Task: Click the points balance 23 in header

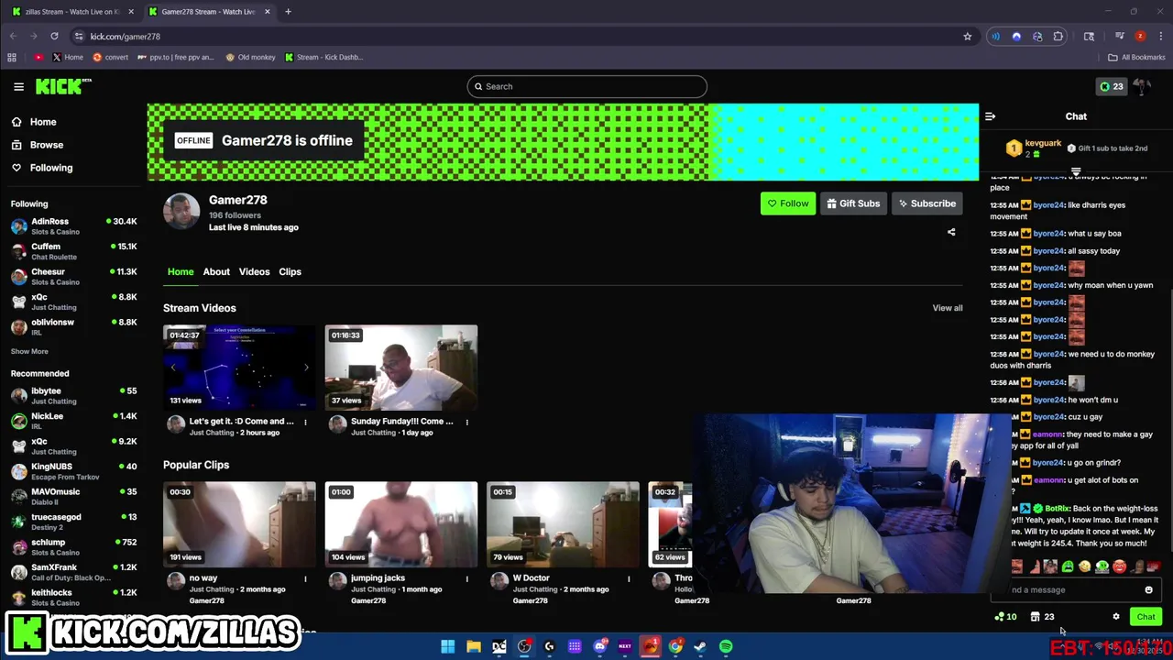Action: point(1111,86)
